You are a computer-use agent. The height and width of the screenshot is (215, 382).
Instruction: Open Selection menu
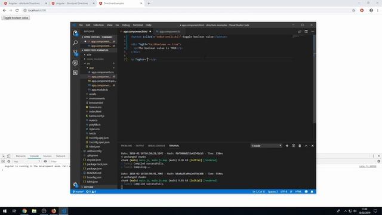[98, 25]
